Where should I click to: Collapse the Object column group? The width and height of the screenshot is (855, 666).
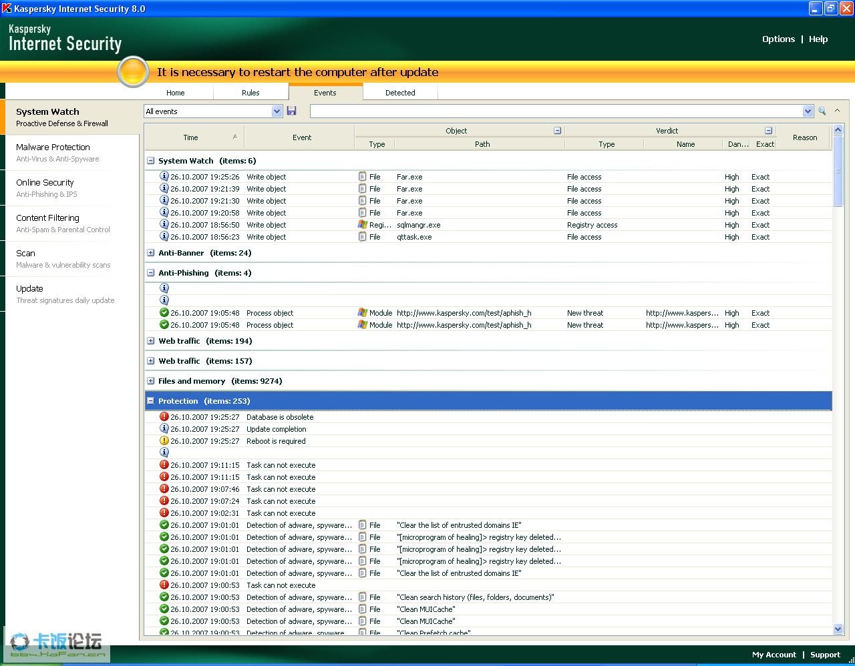[x=558, y=131]
